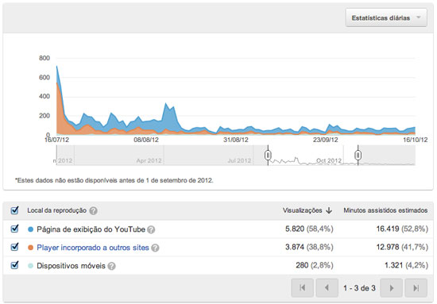Uncheck the Dispositivos móveis checkbox
The height and width of the screenshot is (304, 437).
(14, 265)
